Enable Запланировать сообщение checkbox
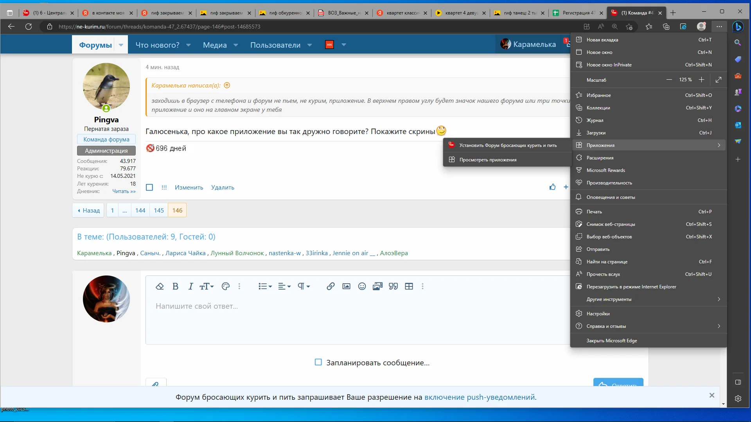 click(x=318, y=362)
